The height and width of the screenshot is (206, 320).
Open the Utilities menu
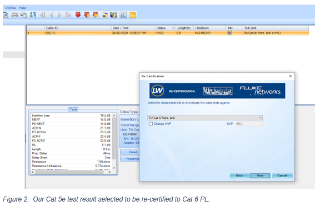(x=11, y=8)
